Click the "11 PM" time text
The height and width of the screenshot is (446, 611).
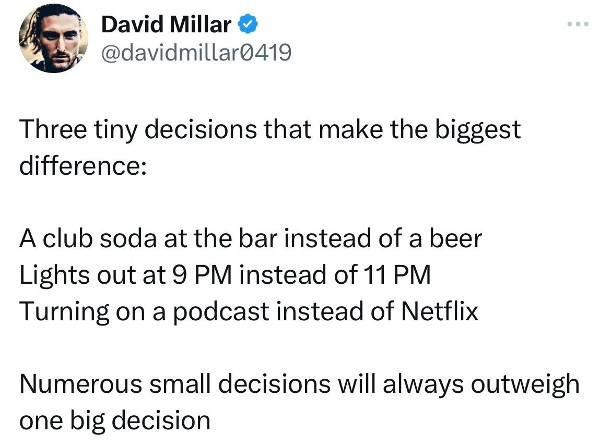397,275
